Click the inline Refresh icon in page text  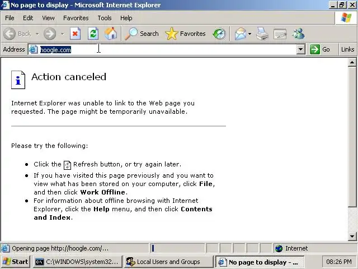point(67,165)
